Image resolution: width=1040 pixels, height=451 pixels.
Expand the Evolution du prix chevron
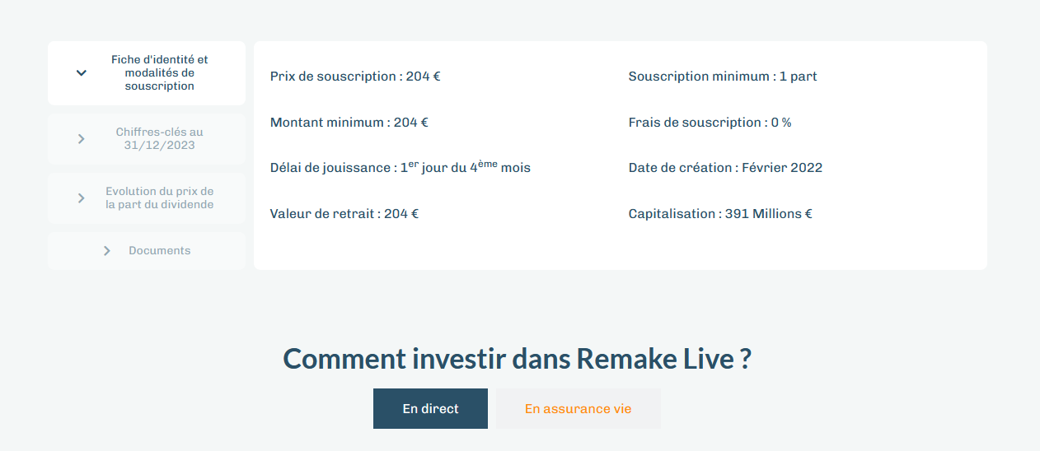(81, 198)
